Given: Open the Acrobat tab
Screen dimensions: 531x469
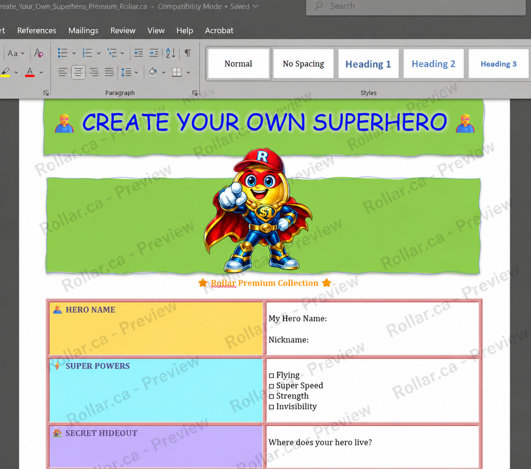Looking at the screenshot, I should (219, 31).
